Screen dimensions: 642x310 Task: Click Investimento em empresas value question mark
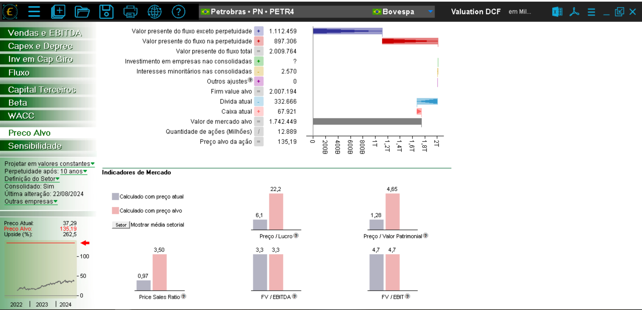click(295, 61)
